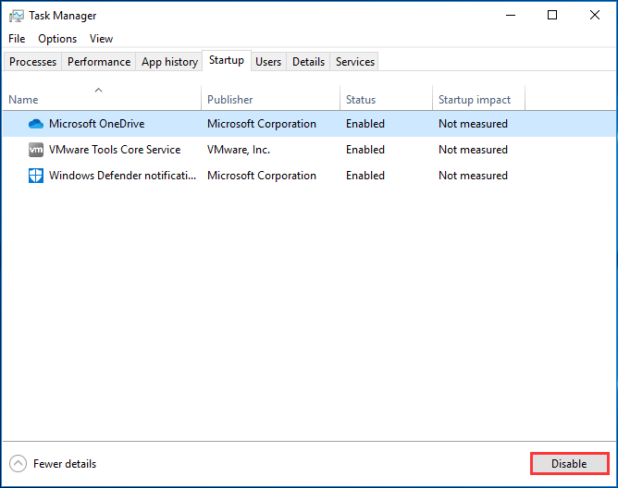
Task: Collapse view with Fewer details arrow
Action: [18, 464]
